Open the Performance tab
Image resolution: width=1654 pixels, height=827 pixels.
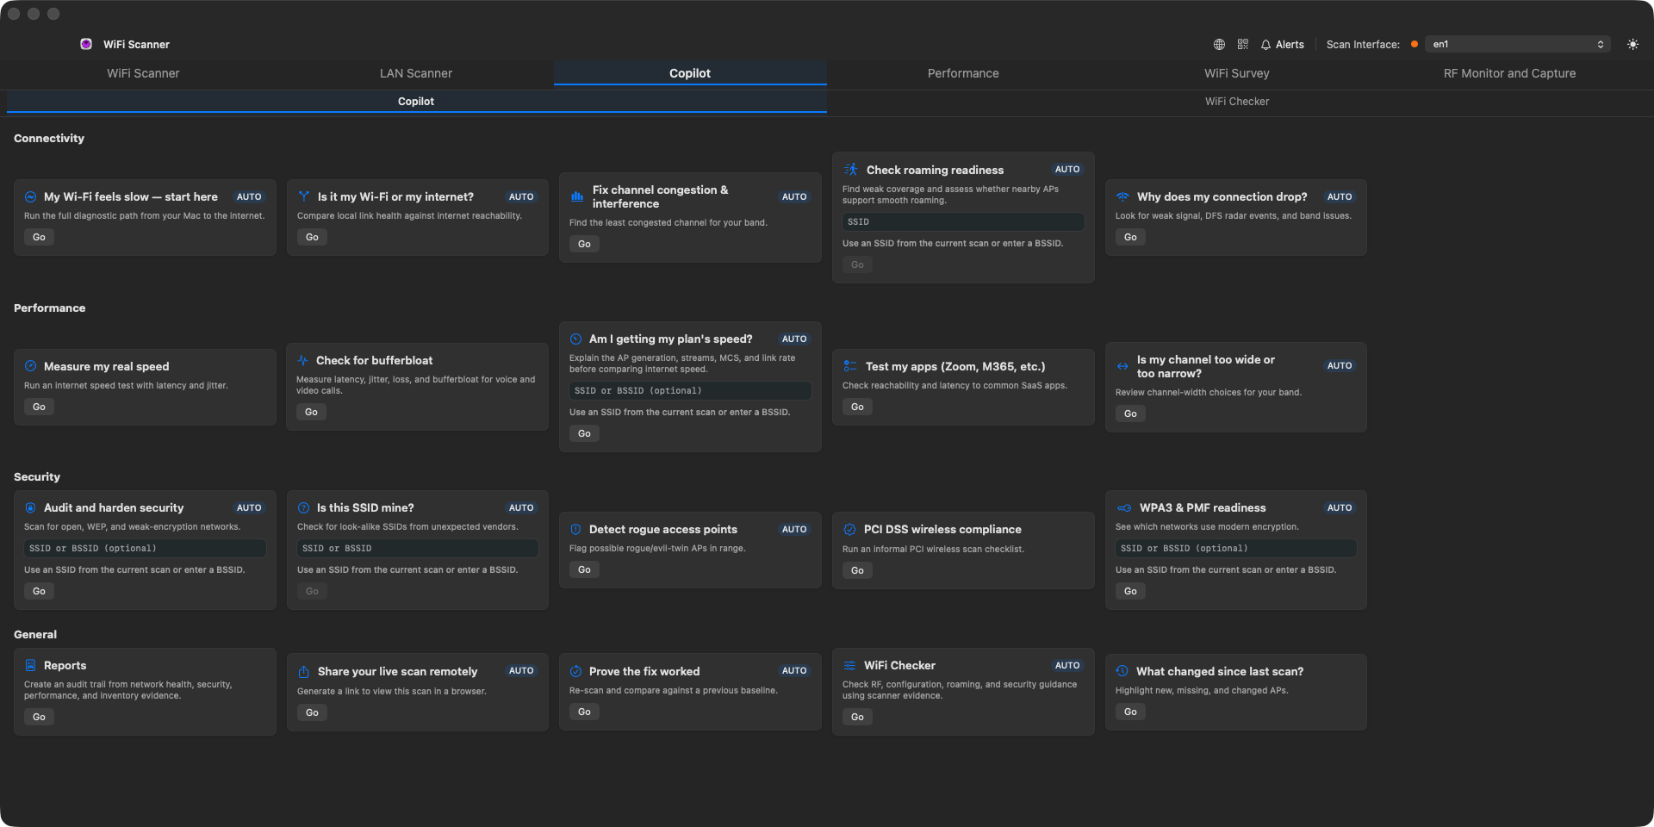tap(963, 73)
